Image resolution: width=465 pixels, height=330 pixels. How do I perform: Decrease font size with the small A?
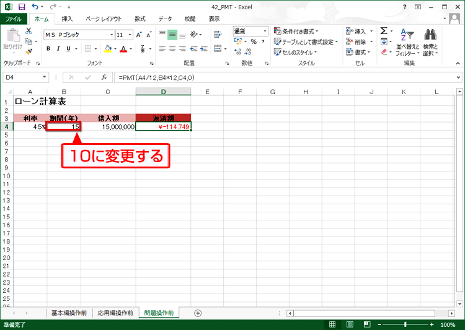point(149,35)
